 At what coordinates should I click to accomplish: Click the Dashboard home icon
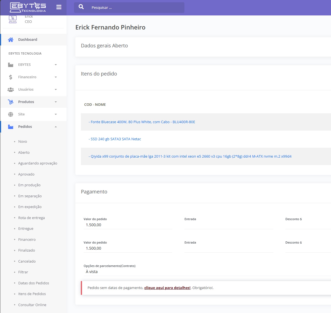point(10,40)
